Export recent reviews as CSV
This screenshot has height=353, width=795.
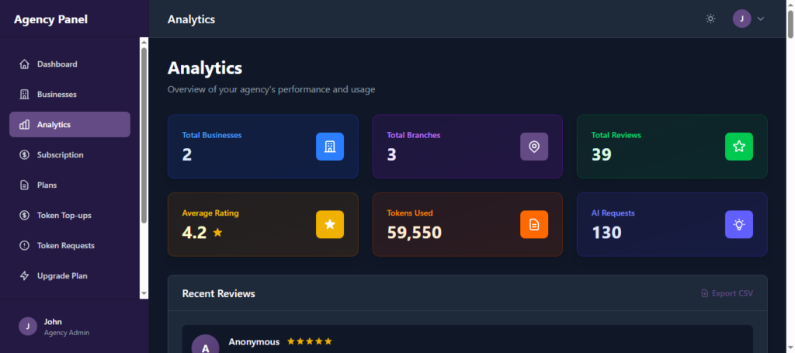pyautogui.click(x=727, y=293)
